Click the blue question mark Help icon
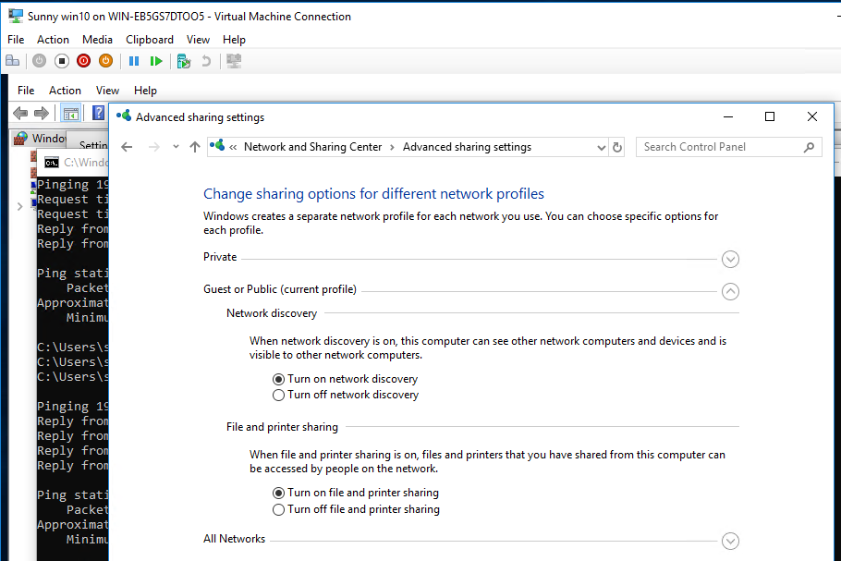841x561 pixels. (x=99, y=113)
